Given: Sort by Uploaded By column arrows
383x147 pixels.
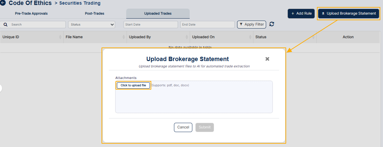Looking at the screenshot, I should point(187,37).
